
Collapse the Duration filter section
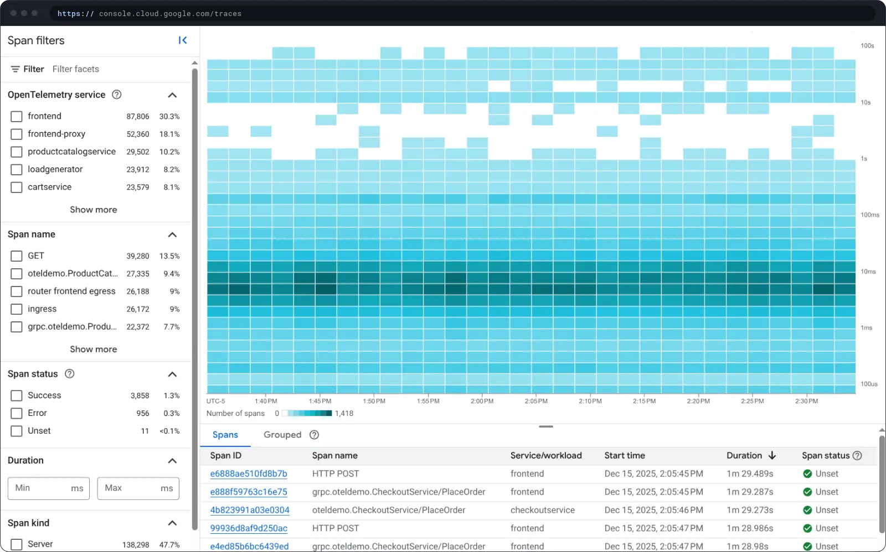click(x=172, y=461)
